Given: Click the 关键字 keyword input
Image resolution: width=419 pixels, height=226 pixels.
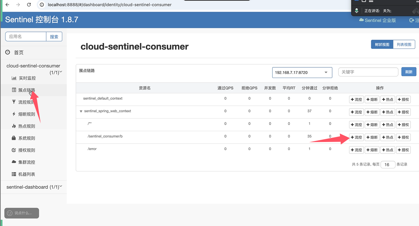Looking at the screenshot, I should pyautogui.click(x=368, y=72).
